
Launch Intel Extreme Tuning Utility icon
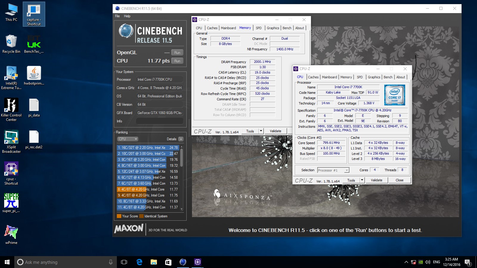11,78
